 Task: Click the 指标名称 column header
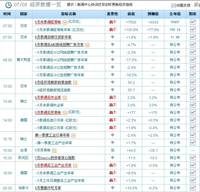point(69,14)
